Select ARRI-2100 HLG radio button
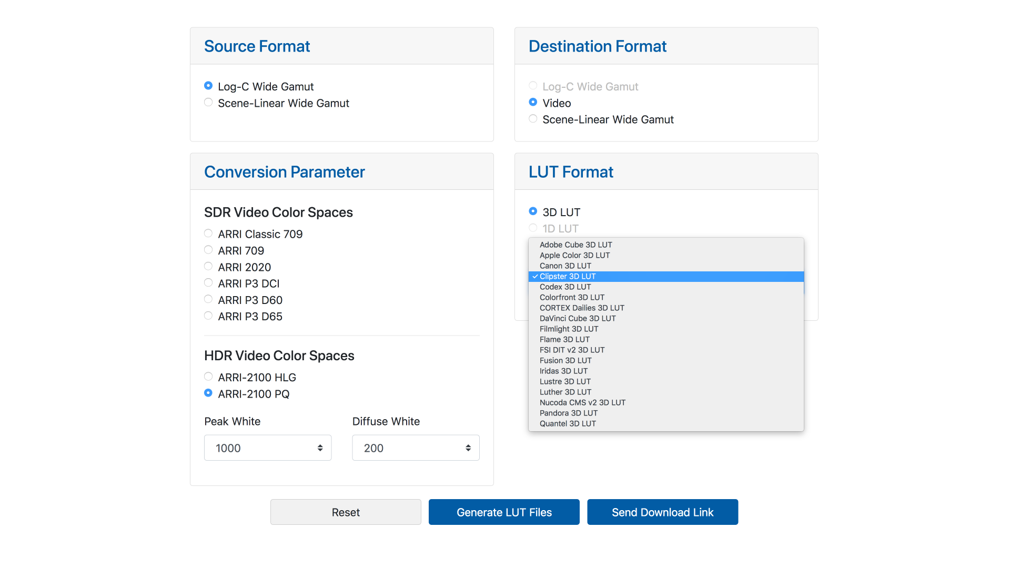 click(x=208, y=377)
